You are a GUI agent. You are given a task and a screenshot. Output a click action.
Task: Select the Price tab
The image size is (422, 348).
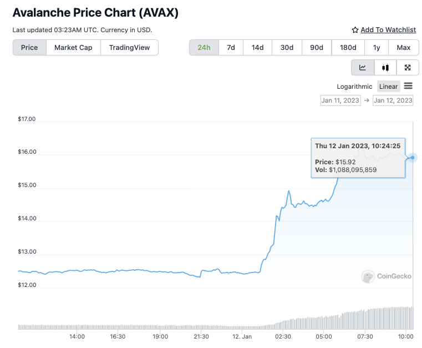[x=29, y=48]
